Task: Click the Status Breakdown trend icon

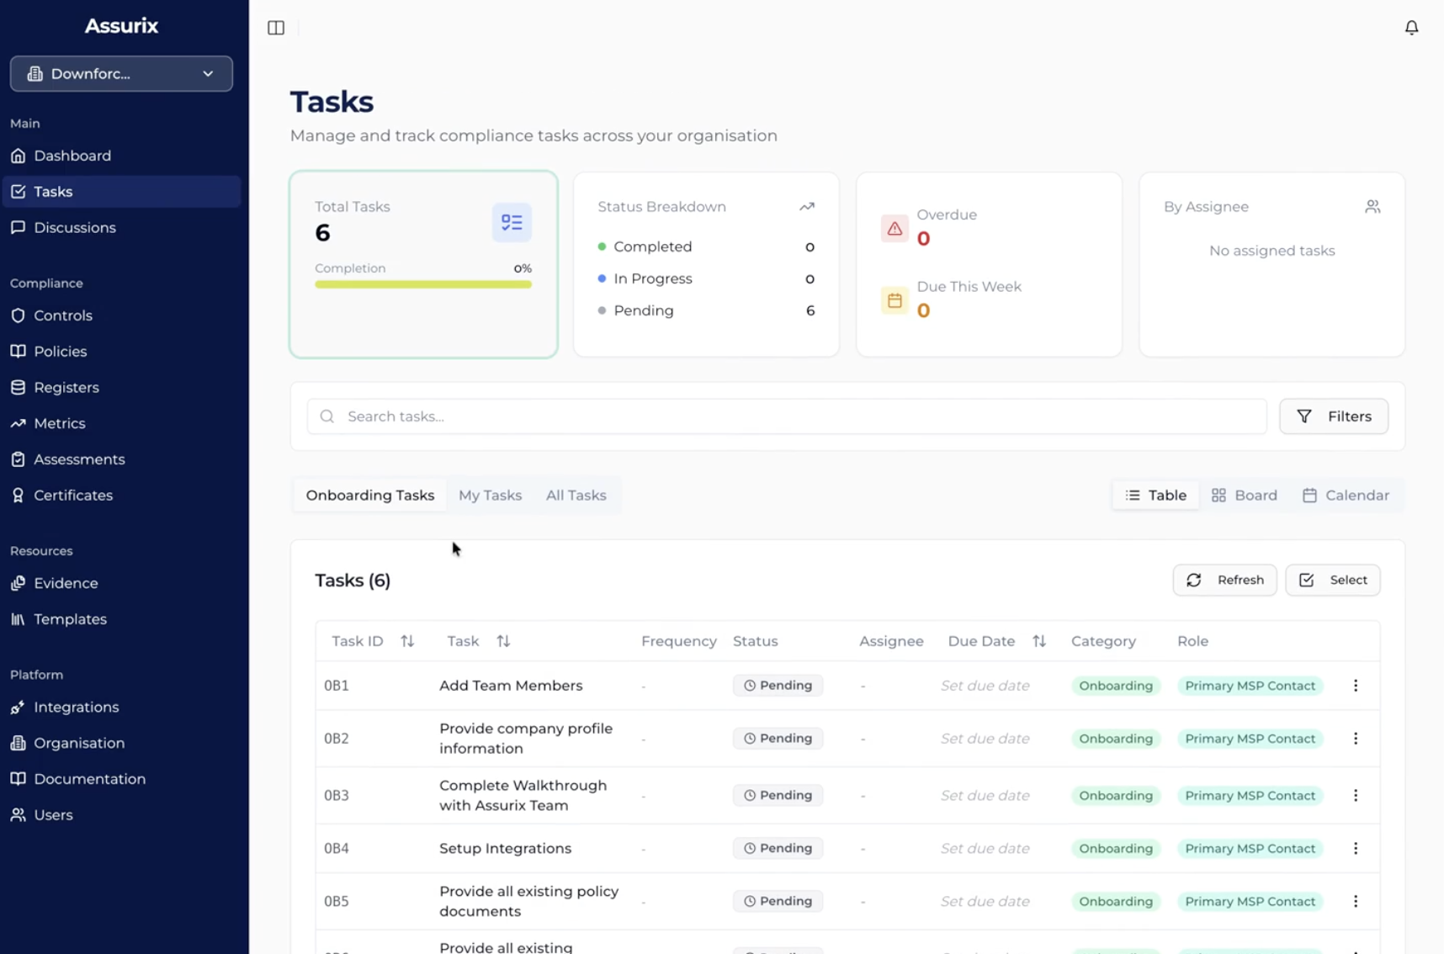Action: 806,207
